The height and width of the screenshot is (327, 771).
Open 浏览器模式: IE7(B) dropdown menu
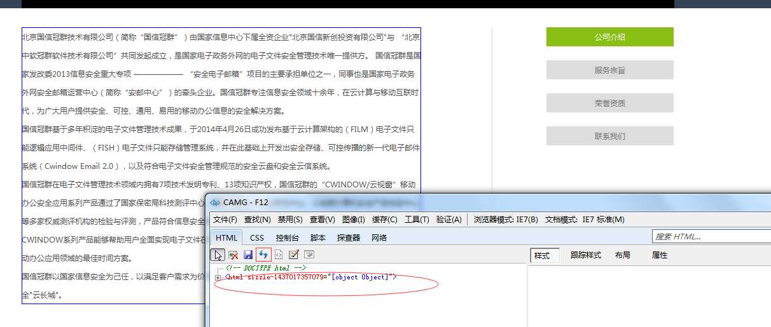pos(506,220)
